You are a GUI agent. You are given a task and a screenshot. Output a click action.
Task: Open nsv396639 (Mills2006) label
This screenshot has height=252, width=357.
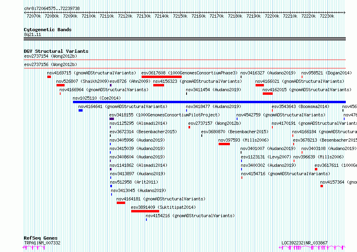[x=318, y=157]
